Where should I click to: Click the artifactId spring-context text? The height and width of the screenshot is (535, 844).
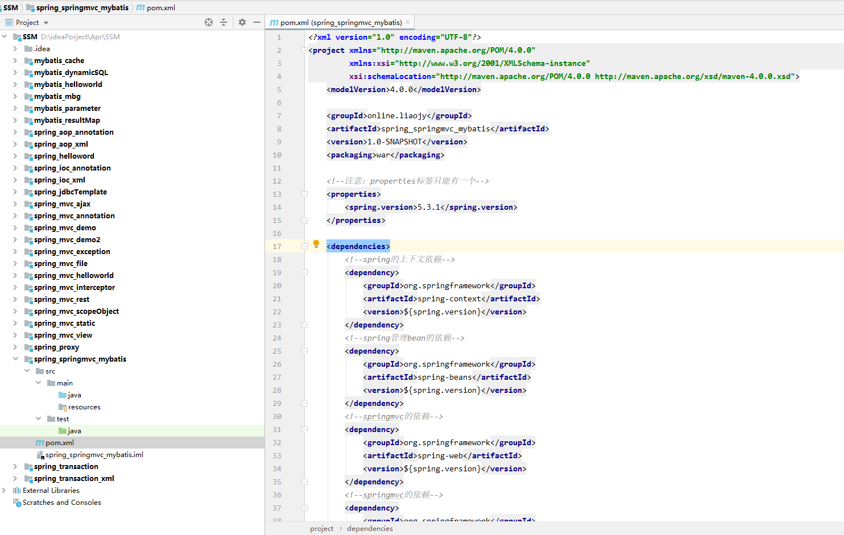click(x=449, y=298)
